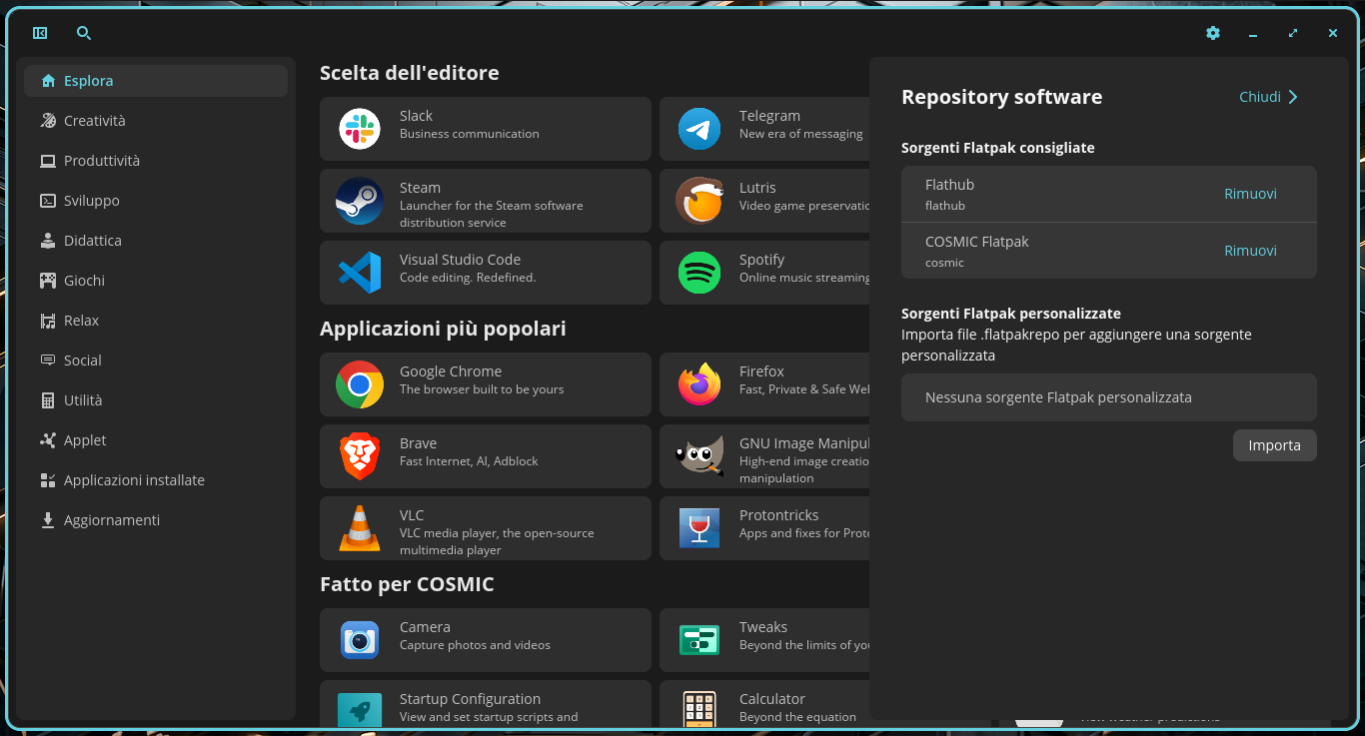Screen dimensions: 1365x736
Task: Click the Slack app icon
Action: pos(360,129)
